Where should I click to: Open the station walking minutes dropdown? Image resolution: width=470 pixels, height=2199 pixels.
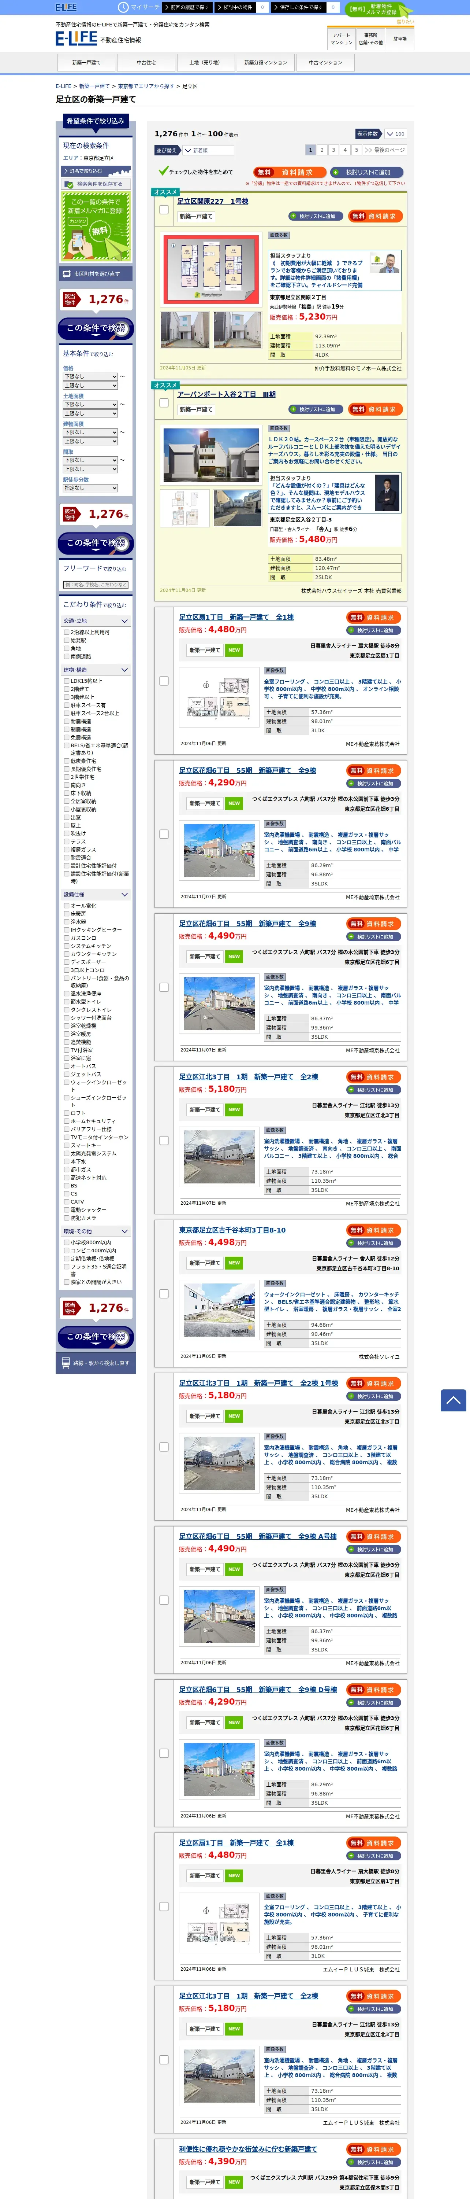90,488
